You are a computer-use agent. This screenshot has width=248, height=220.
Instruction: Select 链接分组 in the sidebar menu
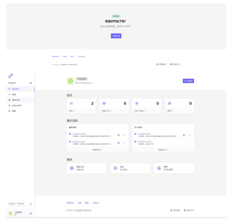16,100
